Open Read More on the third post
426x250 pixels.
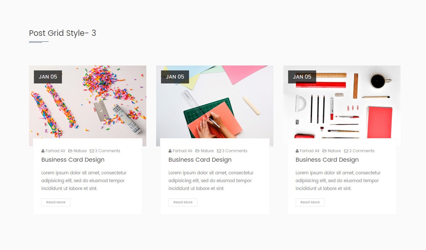click(310, 202)
